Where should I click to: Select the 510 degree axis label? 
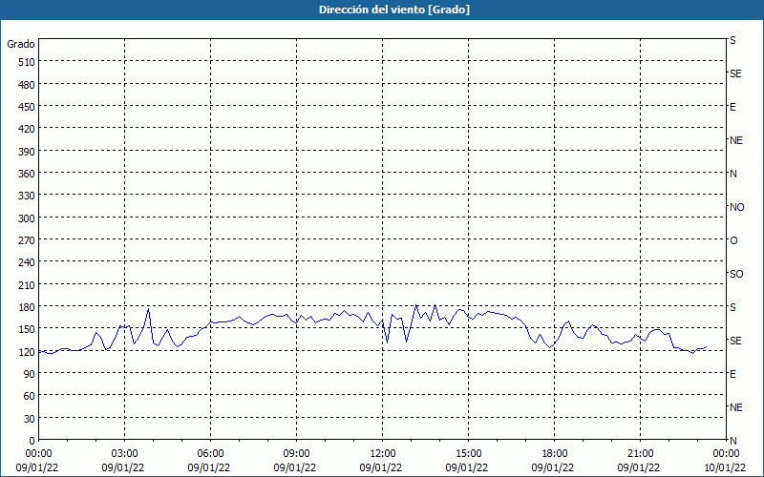[27, 62]
